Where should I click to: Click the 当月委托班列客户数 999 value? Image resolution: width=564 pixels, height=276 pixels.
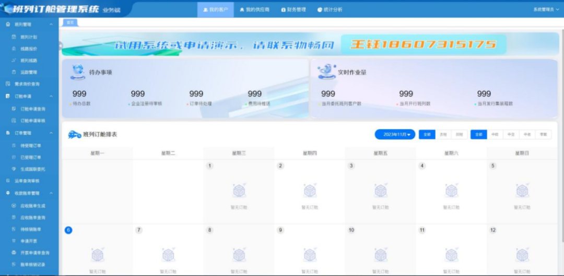[328, 94]
